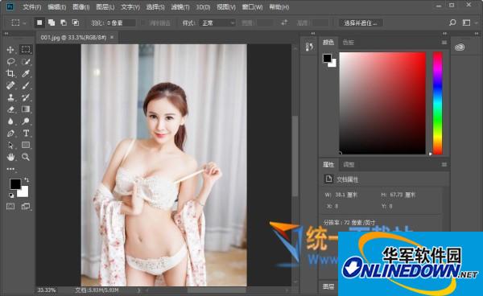Change the screen mode
Viewport: 483px width, 296px height.
pos(26,207)
